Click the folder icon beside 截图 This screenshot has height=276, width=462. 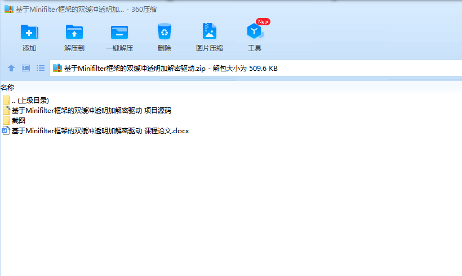pos(7,120)
